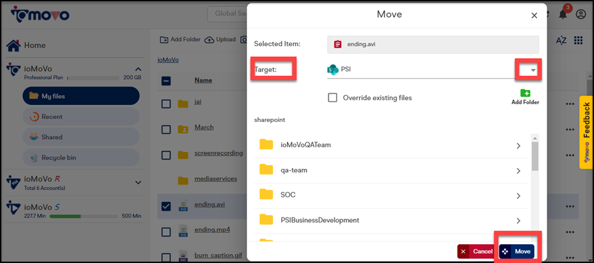Click the ending.mp4 video file icon
This screenshot has width=594, height=263.
coord(183,231)
